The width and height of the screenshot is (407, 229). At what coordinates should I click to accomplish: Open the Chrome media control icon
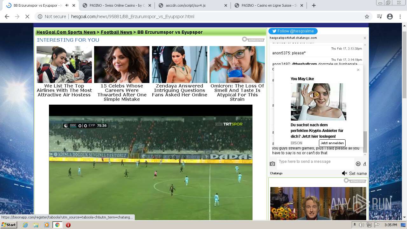point(379,17)
